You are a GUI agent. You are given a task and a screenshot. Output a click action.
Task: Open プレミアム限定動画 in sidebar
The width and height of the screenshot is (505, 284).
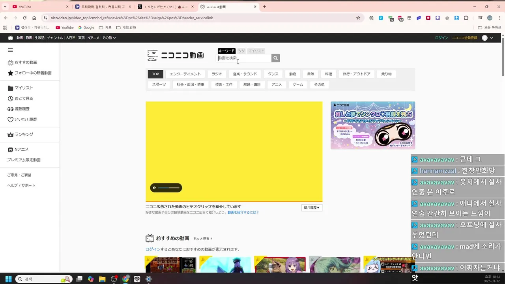point(24,160)
